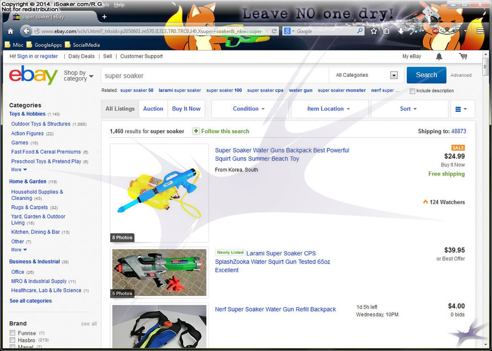This screenshot has width=492, height=351.
Task: Expand the Item Location dropdown
Action: 329,109
